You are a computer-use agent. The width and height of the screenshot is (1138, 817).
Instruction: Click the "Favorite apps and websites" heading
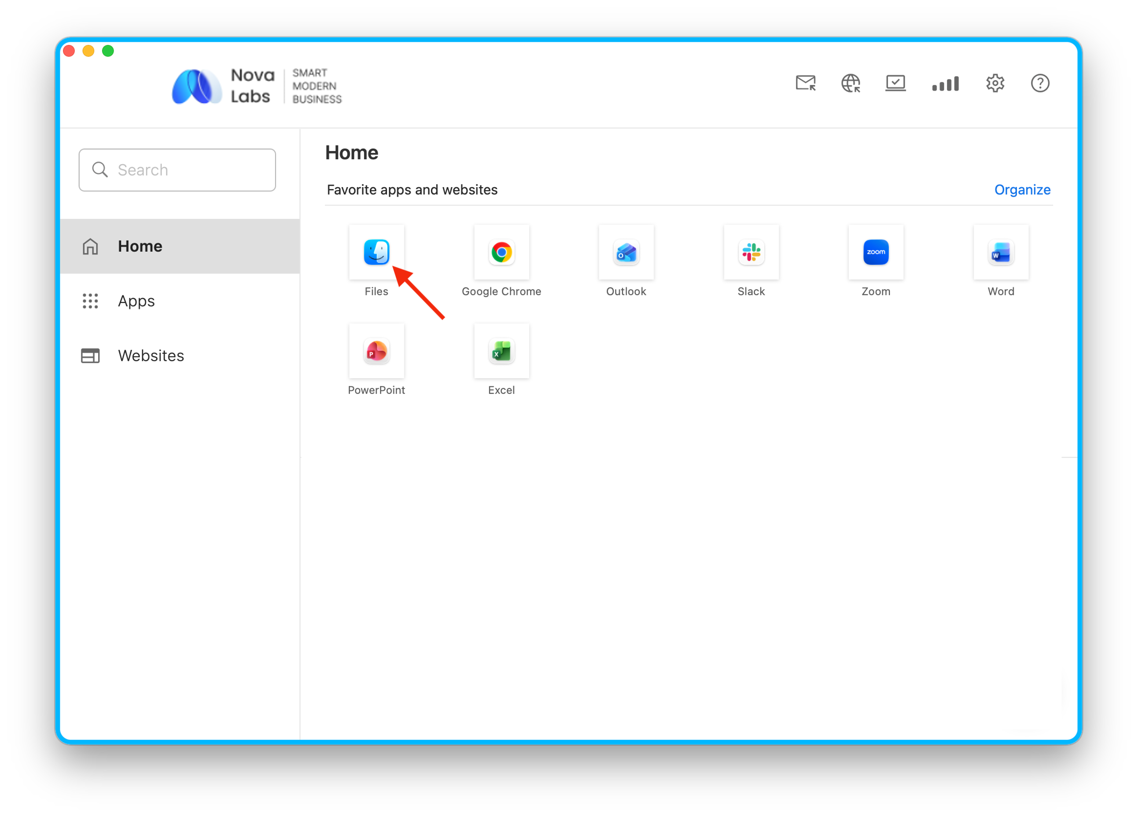point(412,190)
